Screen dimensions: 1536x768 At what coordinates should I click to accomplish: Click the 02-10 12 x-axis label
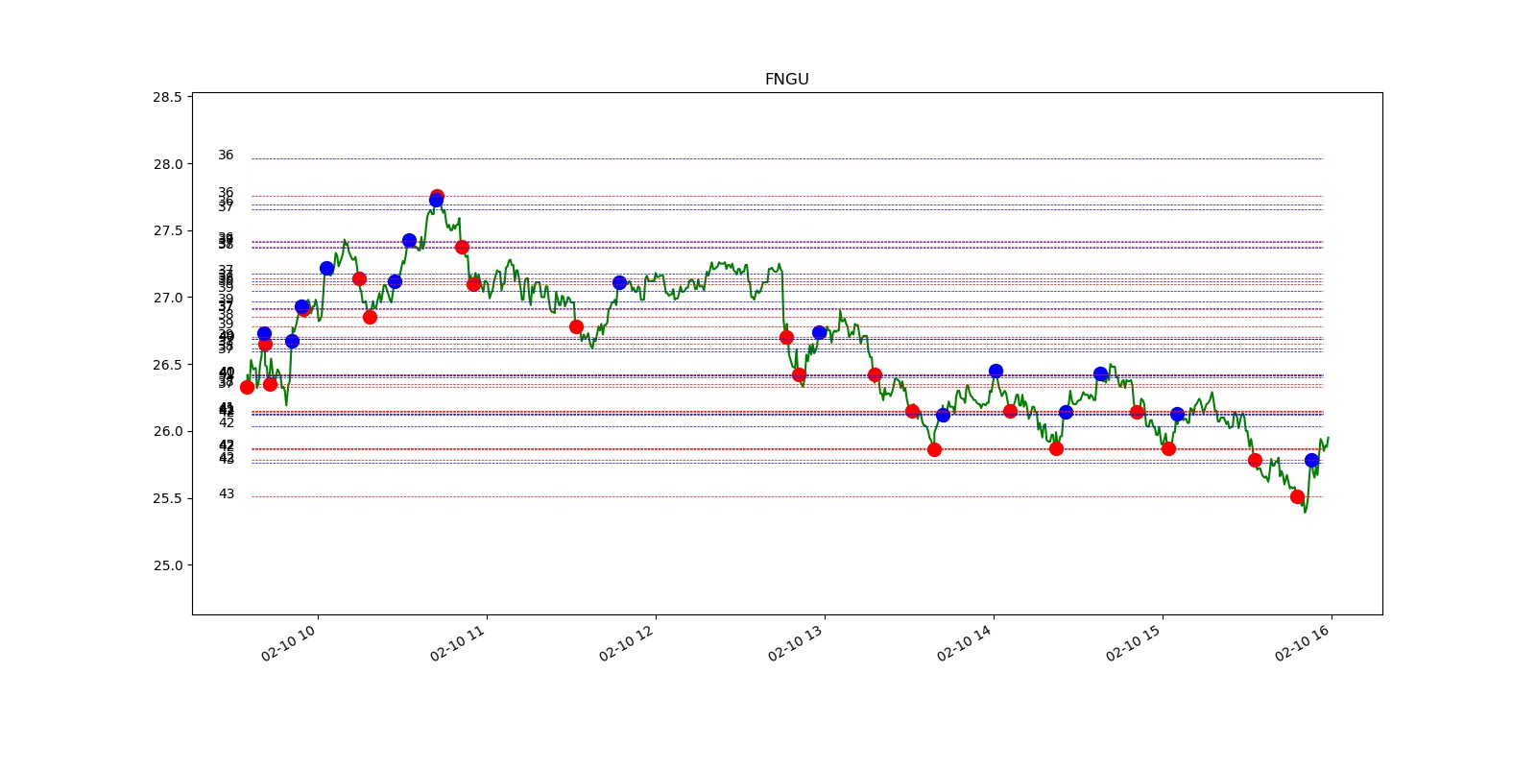[x=627, y=643]
